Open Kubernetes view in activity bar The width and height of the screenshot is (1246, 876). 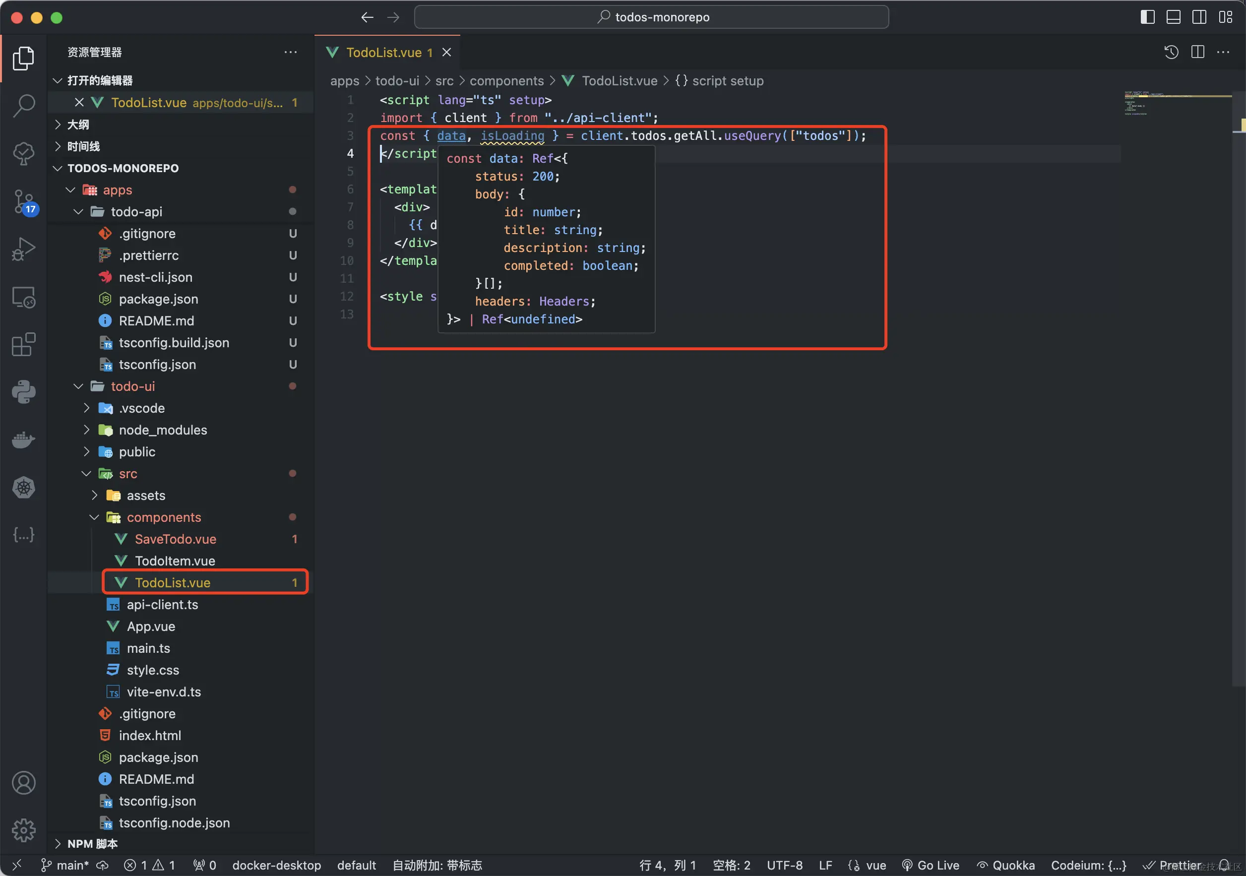23,488
